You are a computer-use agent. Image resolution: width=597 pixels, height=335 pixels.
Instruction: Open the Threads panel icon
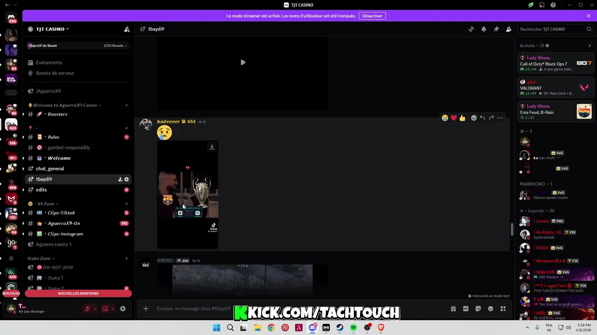tap(471, 29)
